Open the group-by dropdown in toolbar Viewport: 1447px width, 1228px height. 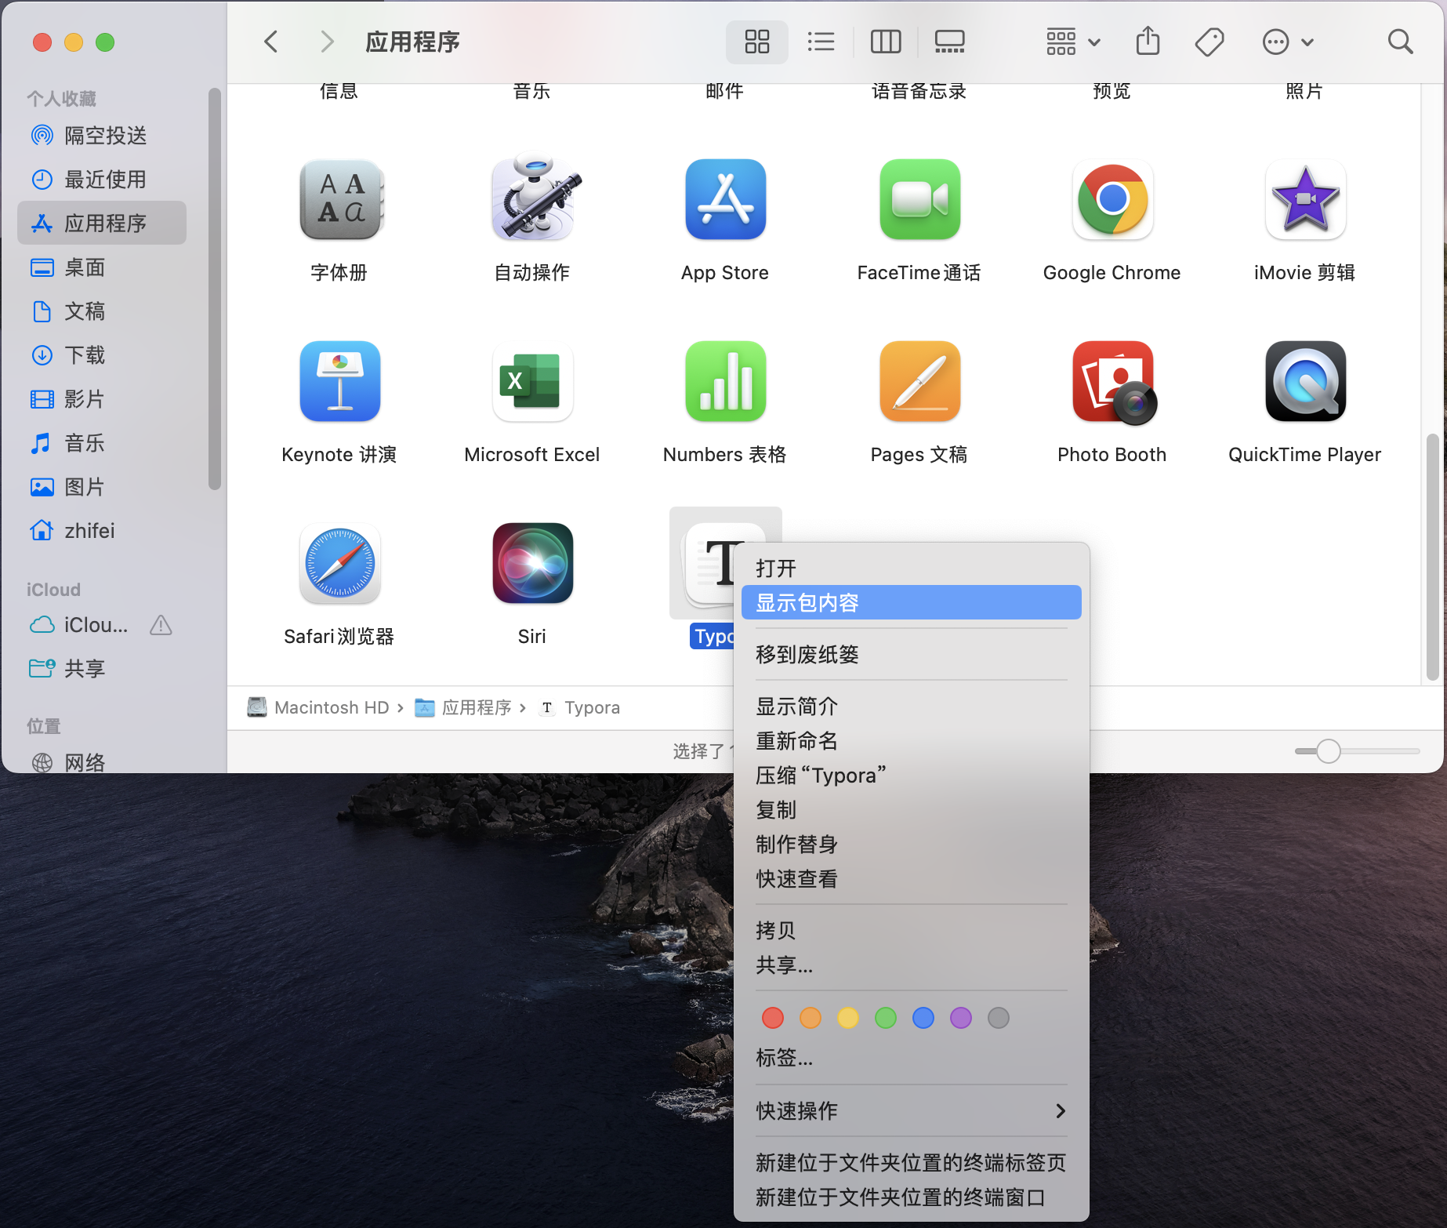pos(1073,42)
